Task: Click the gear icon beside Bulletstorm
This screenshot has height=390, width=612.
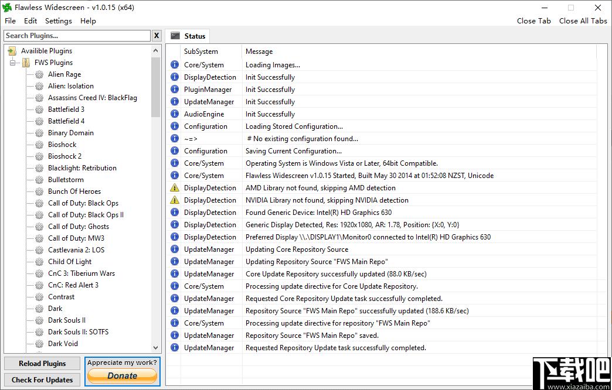Action: pos(39,180)
